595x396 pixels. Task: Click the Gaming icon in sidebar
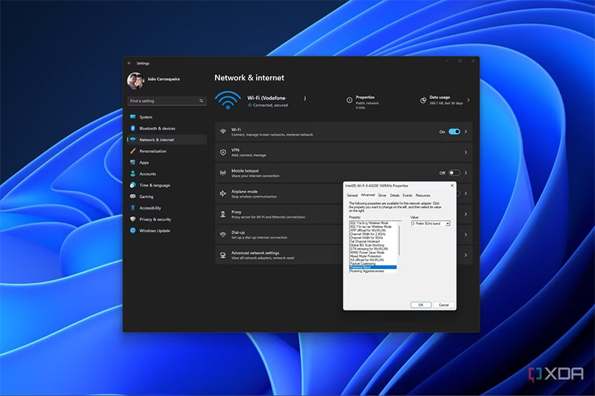[133, 197]
